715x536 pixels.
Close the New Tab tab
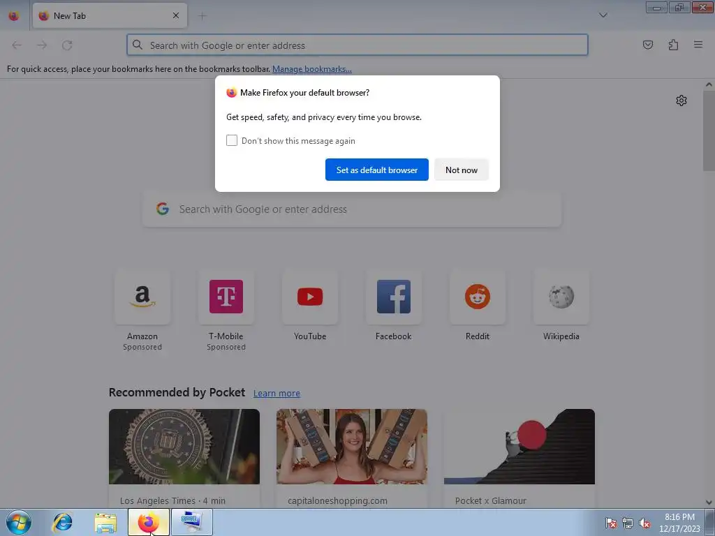tap(176, 15)
